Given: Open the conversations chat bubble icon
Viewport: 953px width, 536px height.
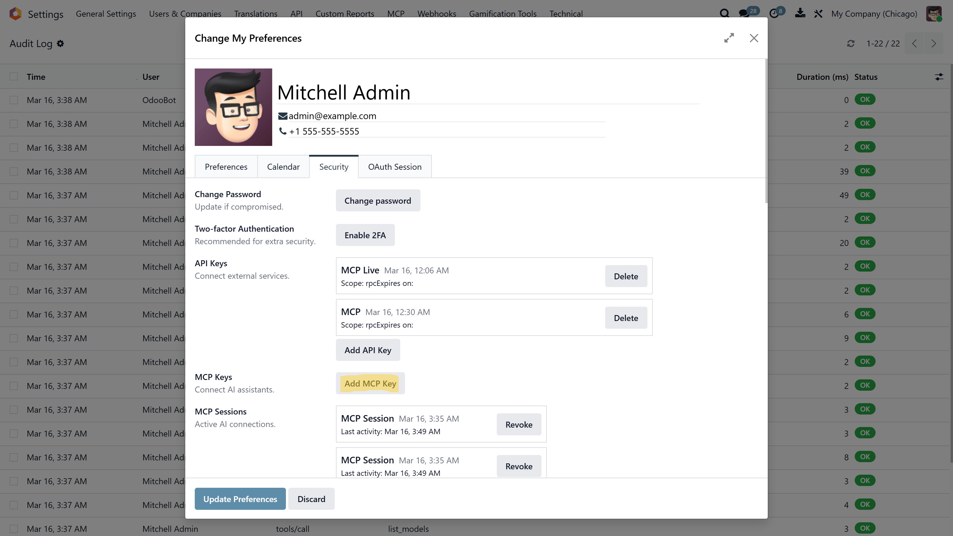Looking at the screenshot, I should click(x=744, y=14).
